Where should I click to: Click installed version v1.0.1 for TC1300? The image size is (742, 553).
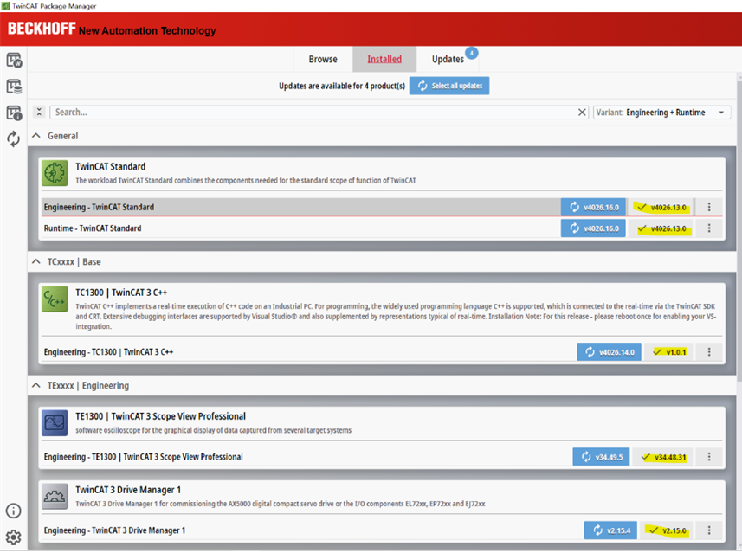(x=668, y=352)
